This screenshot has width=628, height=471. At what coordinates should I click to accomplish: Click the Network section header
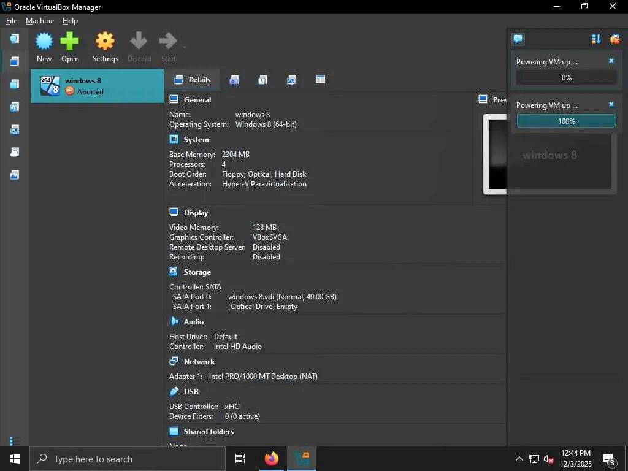[x=199, y=362]
